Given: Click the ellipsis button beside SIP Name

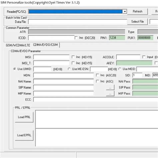Looking at the screenshot, I should click(x=110, y=88).
